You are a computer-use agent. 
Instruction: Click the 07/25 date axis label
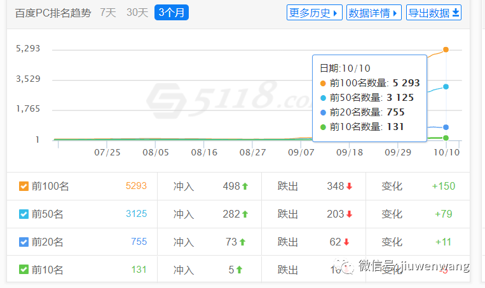point(107,152)
